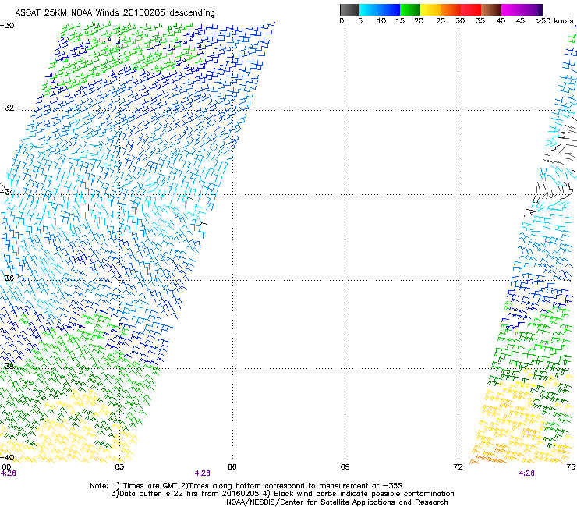Click the '45' scale label

520,21
